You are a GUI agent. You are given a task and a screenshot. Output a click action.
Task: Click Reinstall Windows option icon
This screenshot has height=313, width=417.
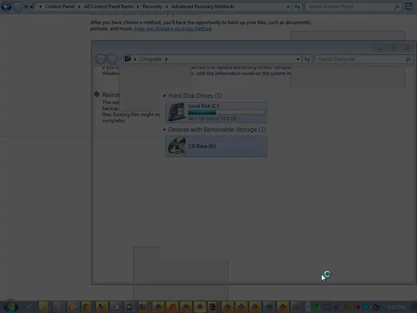click(97, 94)
